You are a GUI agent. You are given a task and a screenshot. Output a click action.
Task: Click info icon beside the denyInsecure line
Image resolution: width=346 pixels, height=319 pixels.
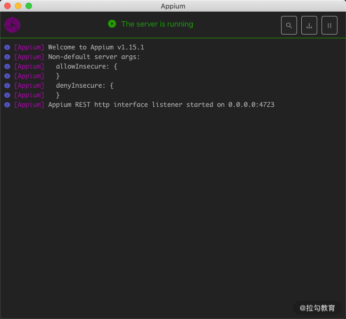click(x=7, y=86)
